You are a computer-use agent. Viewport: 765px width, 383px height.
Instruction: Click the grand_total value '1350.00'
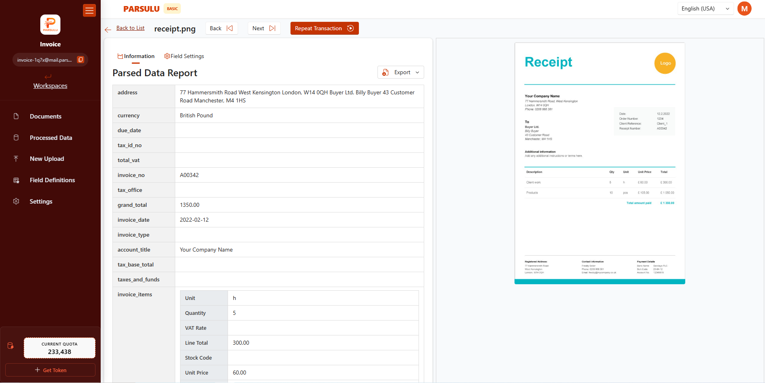coord(190,205)
